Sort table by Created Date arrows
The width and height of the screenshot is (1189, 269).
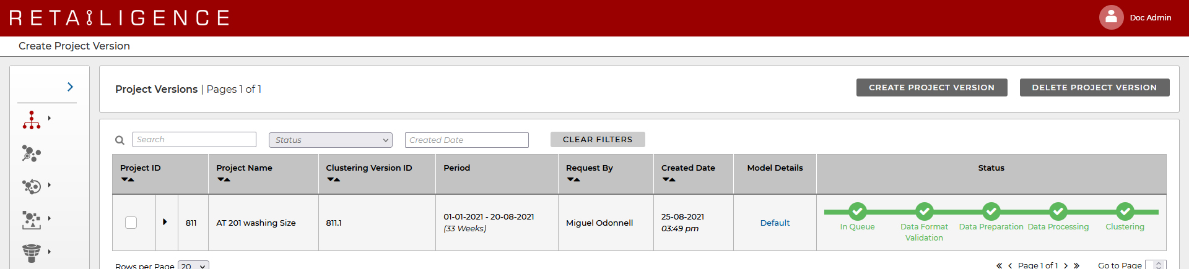pyautogui.click(x=669, y=179)
